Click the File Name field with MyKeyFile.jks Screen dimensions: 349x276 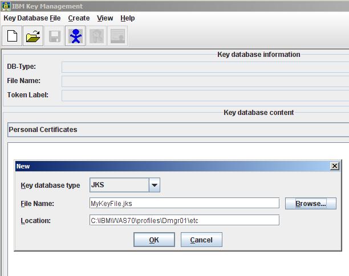(x=184, y=203)
